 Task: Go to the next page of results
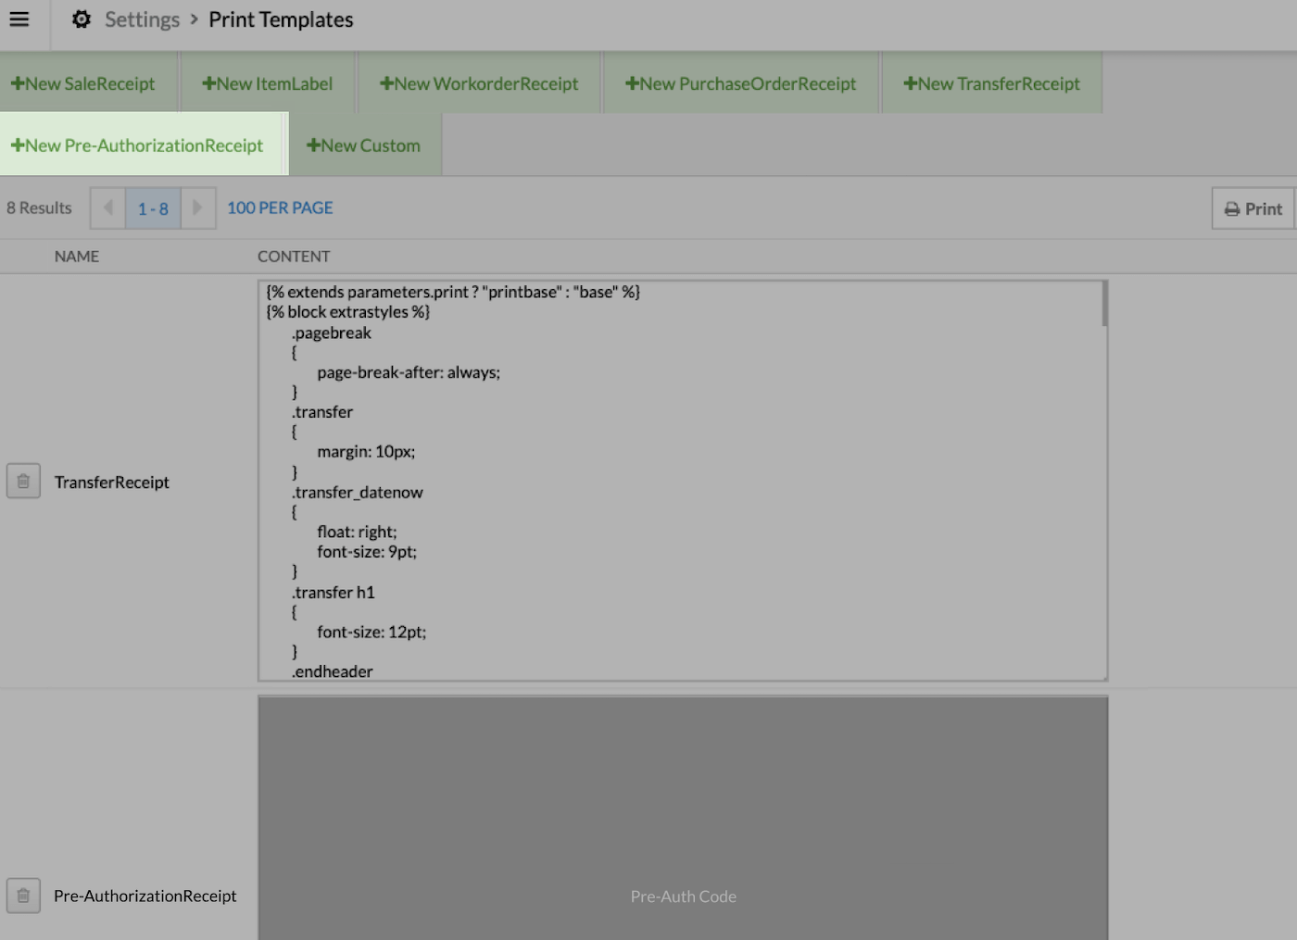[x=197, y=207]
